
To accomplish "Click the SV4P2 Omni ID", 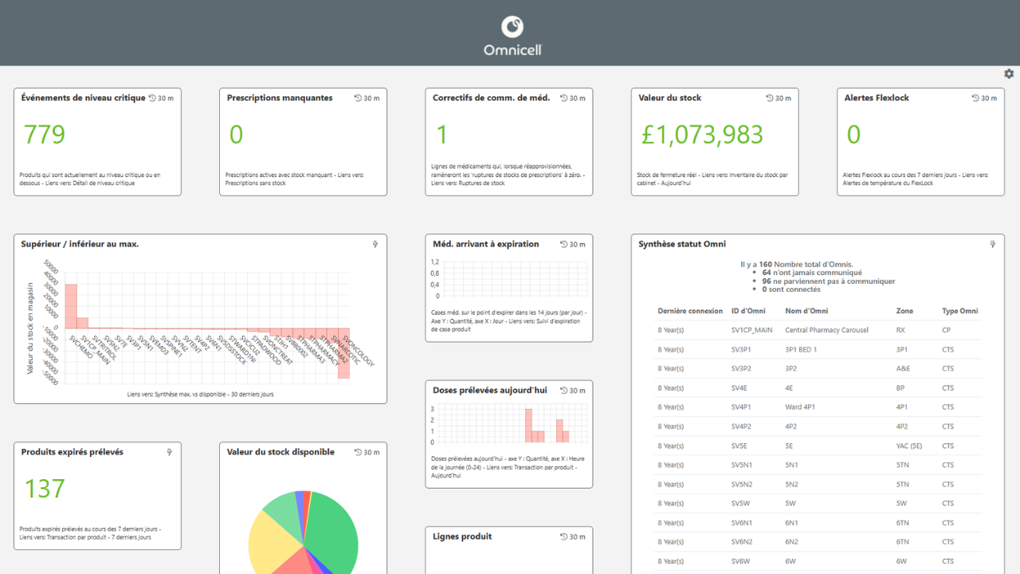I will coord(741,427).
